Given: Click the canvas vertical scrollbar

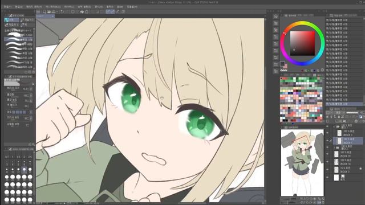Looking at the screenshot, I should point(265,79).
